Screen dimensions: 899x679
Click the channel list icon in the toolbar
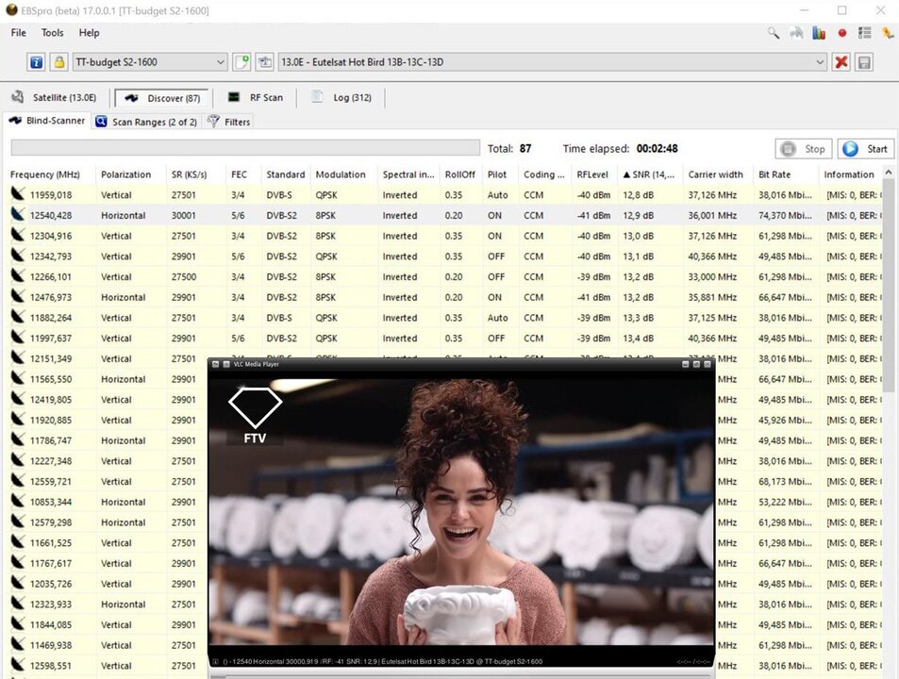coord(865,33)
